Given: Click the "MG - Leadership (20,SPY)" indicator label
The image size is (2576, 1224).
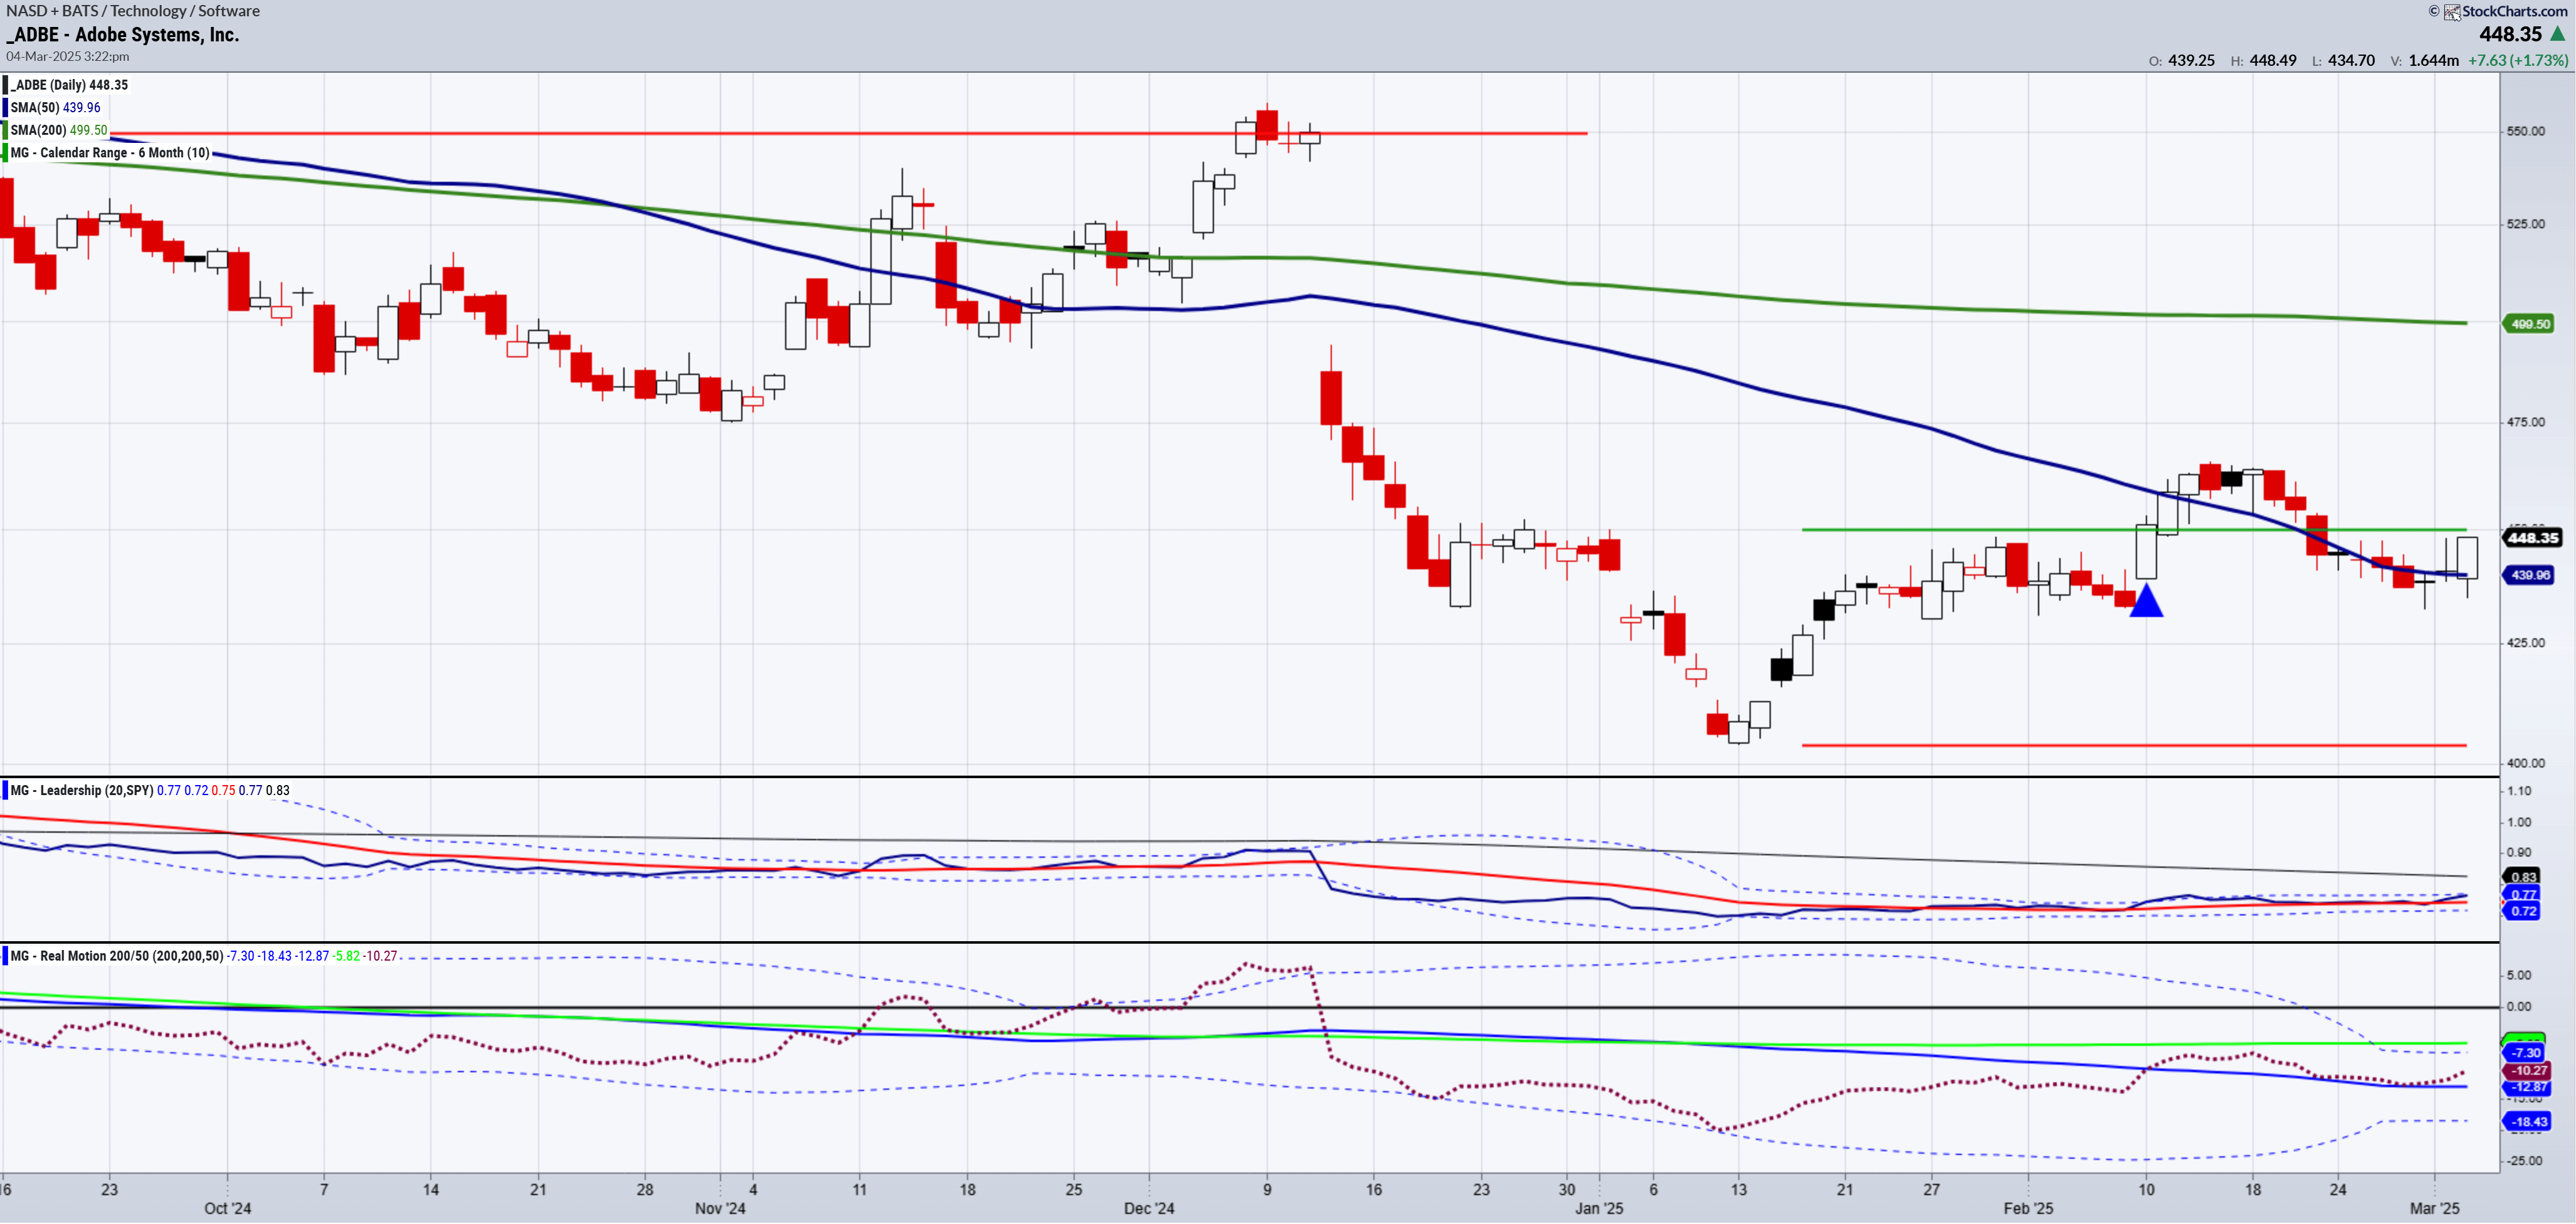Looking at the screenshot, I should click(82, 790).
